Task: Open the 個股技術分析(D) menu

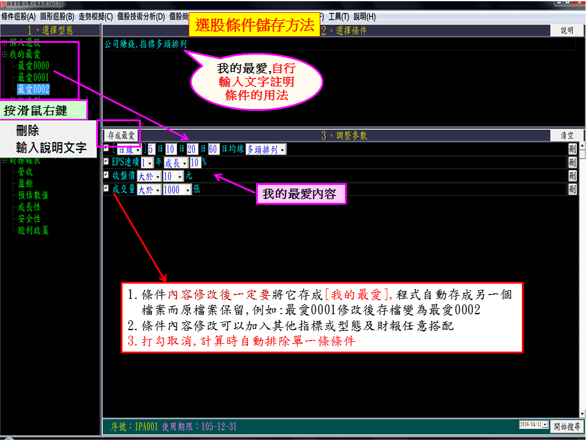Action: (141, 17)
